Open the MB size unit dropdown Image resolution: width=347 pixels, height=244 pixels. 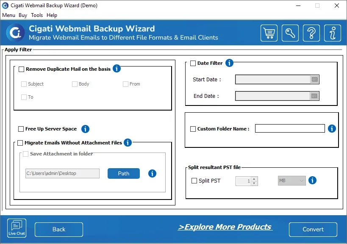point(291,181)
